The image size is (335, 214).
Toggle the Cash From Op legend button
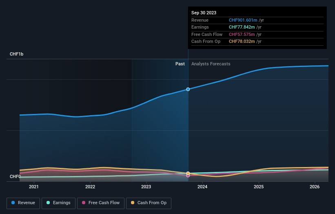click(x=149, y=203)
